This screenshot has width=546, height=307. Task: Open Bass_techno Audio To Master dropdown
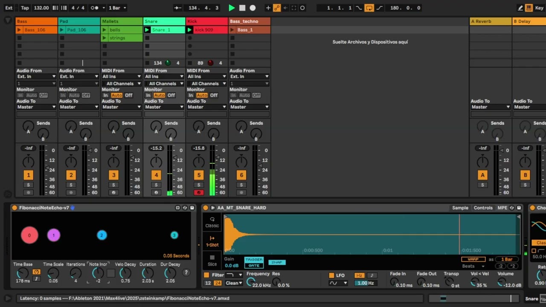coord(250,107)
